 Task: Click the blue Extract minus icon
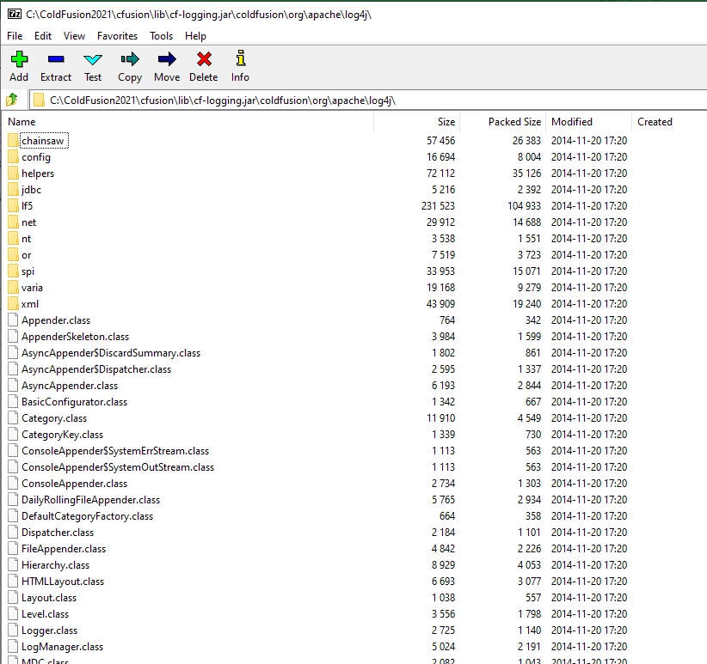click(56, 59)
